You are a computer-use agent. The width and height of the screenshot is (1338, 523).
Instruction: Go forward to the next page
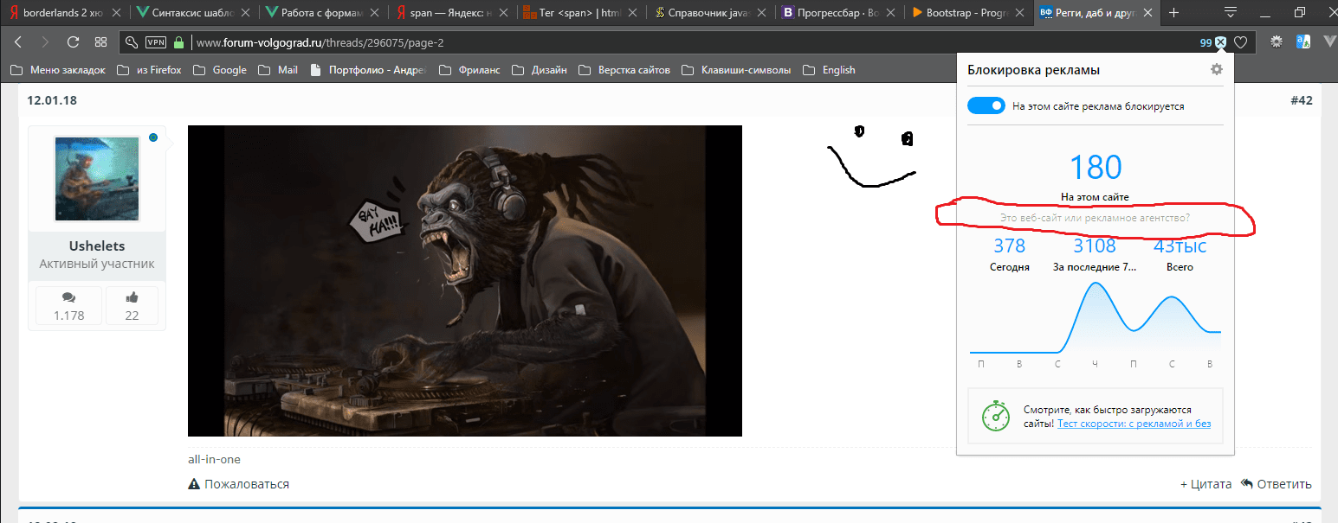45,41
